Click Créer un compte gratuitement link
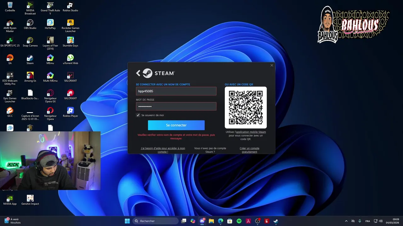 pyautogui.click(x=249, y=150)
